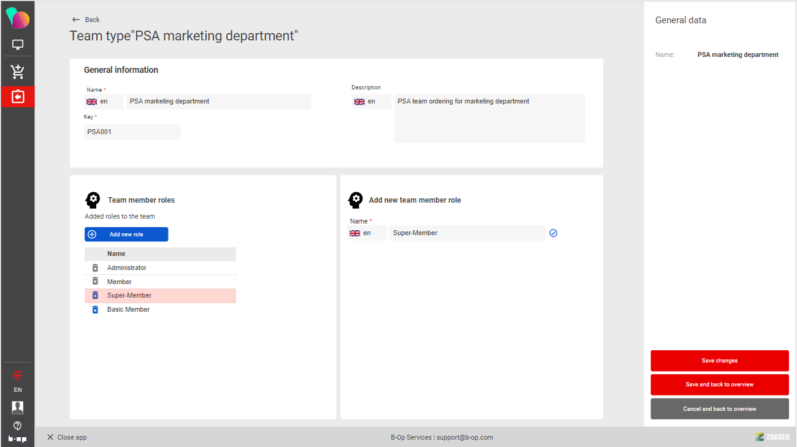Switch application language via the EN sidebar item

click(x=18, y=389)
